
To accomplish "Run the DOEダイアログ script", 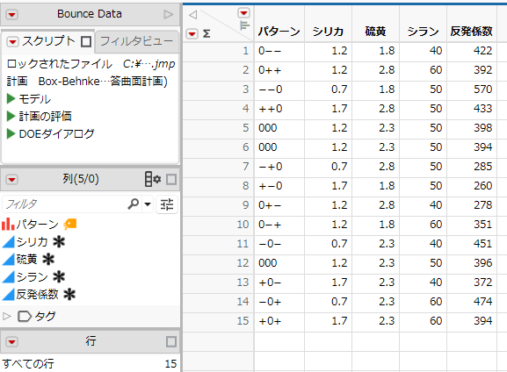I will click(11, 133).
